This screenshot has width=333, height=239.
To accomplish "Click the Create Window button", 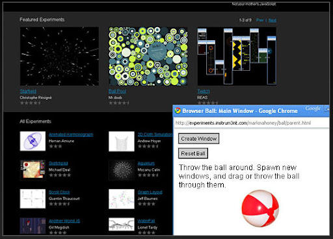I will coord(198,138).
